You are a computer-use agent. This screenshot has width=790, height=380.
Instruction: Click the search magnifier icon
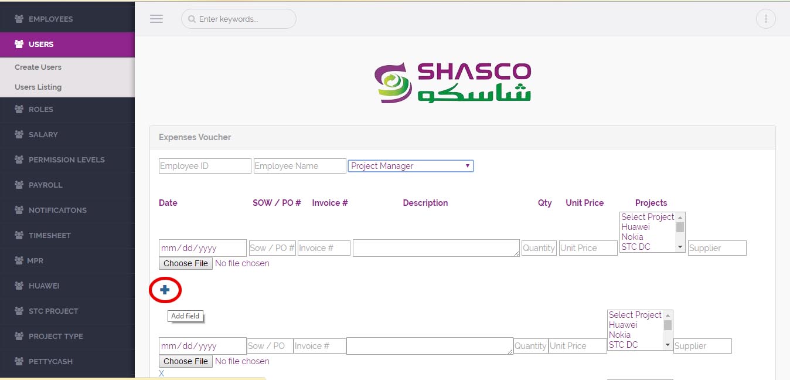pos(191,19)
